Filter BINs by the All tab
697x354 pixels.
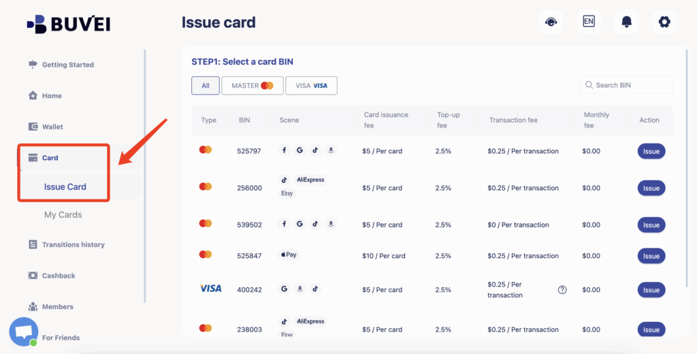point(205,86)
